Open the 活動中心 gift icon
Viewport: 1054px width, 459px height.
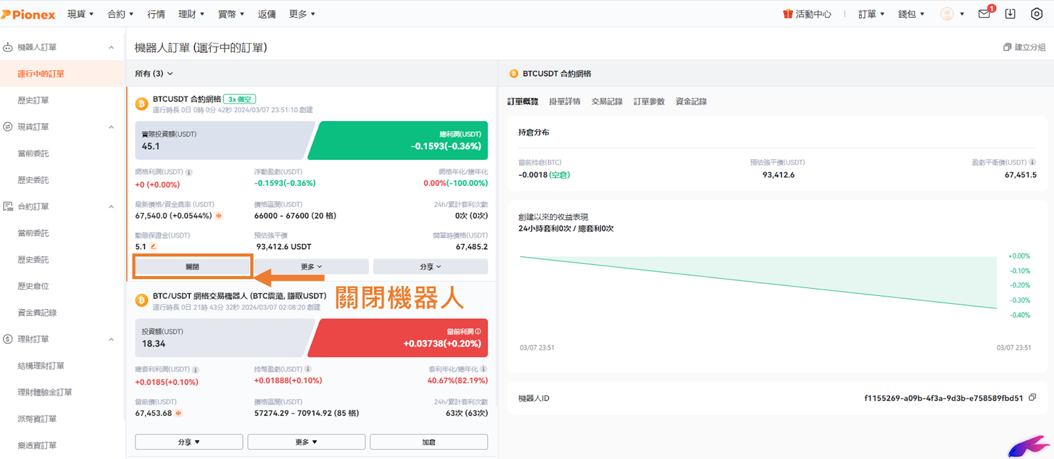click(788, 14)
